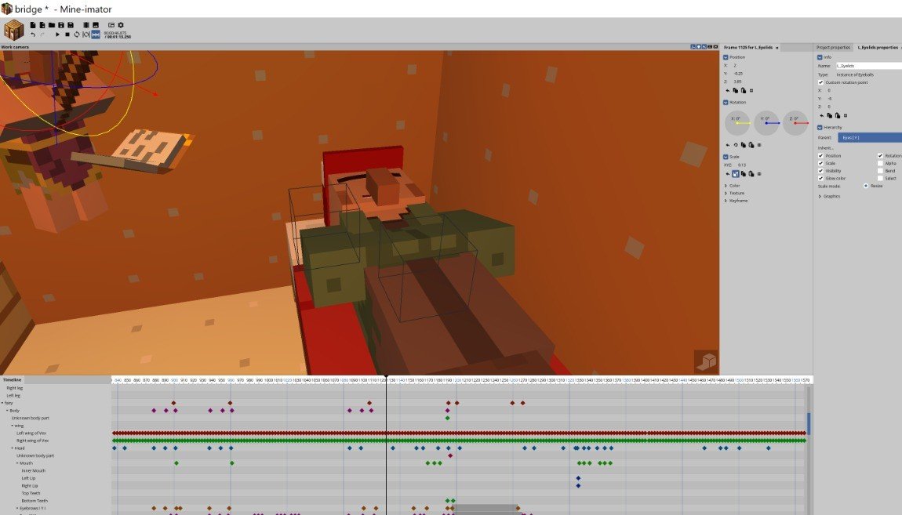Play the animation

(x=57, y=34)
